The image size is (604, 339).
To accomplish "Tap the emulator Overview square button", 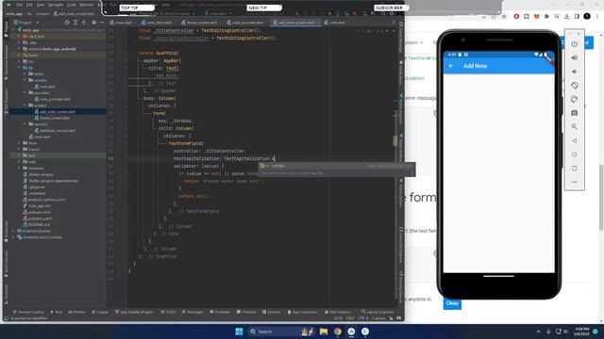I will (575, 169).
